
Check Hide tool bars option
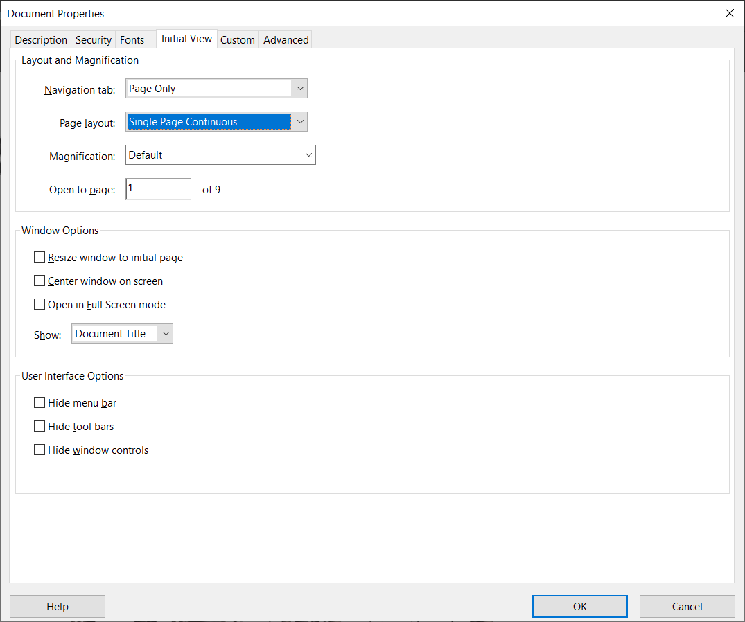40,426
